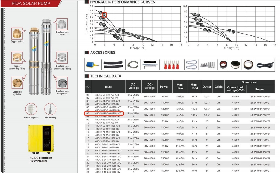
Task: Click the ITEM column header
Action: point(108,87)
